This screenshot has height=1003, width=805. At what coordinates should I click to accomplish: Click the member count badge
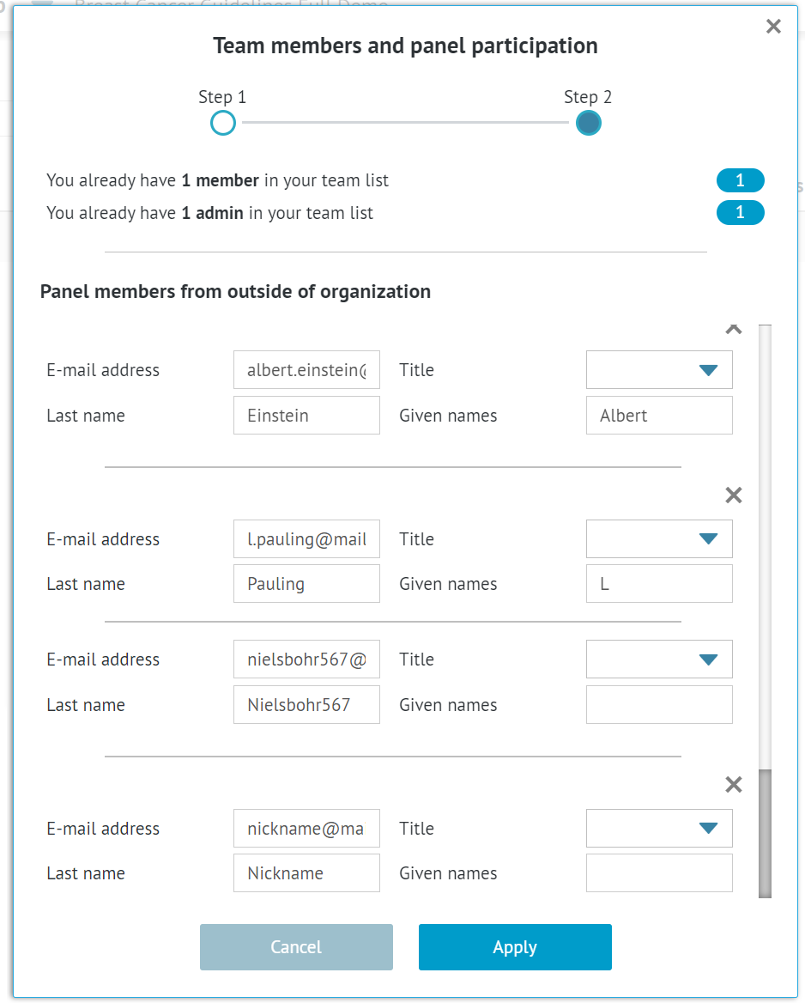[740, 181]
